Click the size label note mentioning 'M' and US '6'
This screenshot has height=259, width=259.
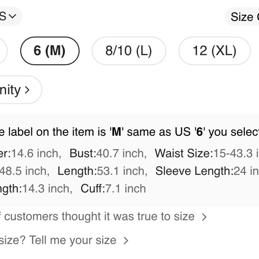point(129,132)
